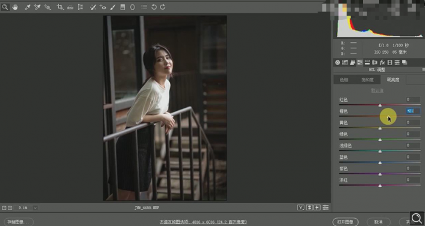Click the 取消 cancel button
425x226 pixels.
pyautogui.click(x=379, y=222)
